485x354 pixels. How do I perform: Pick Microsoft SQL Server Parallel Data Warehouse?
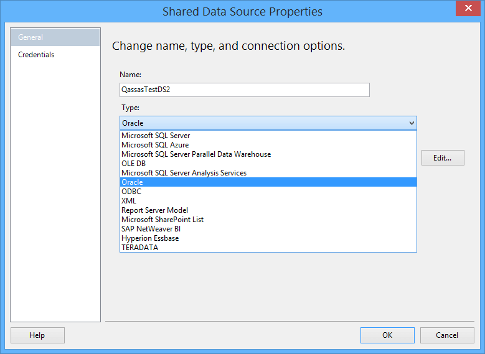coord(196,154)
